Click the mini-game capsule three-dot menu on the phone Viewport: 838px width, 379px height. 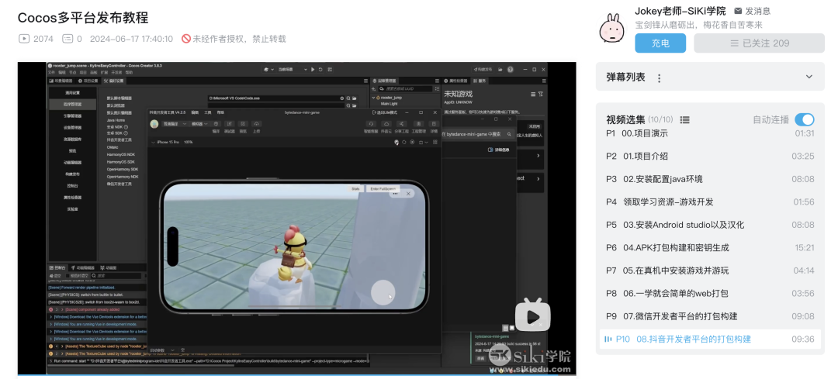click(395, 194)
